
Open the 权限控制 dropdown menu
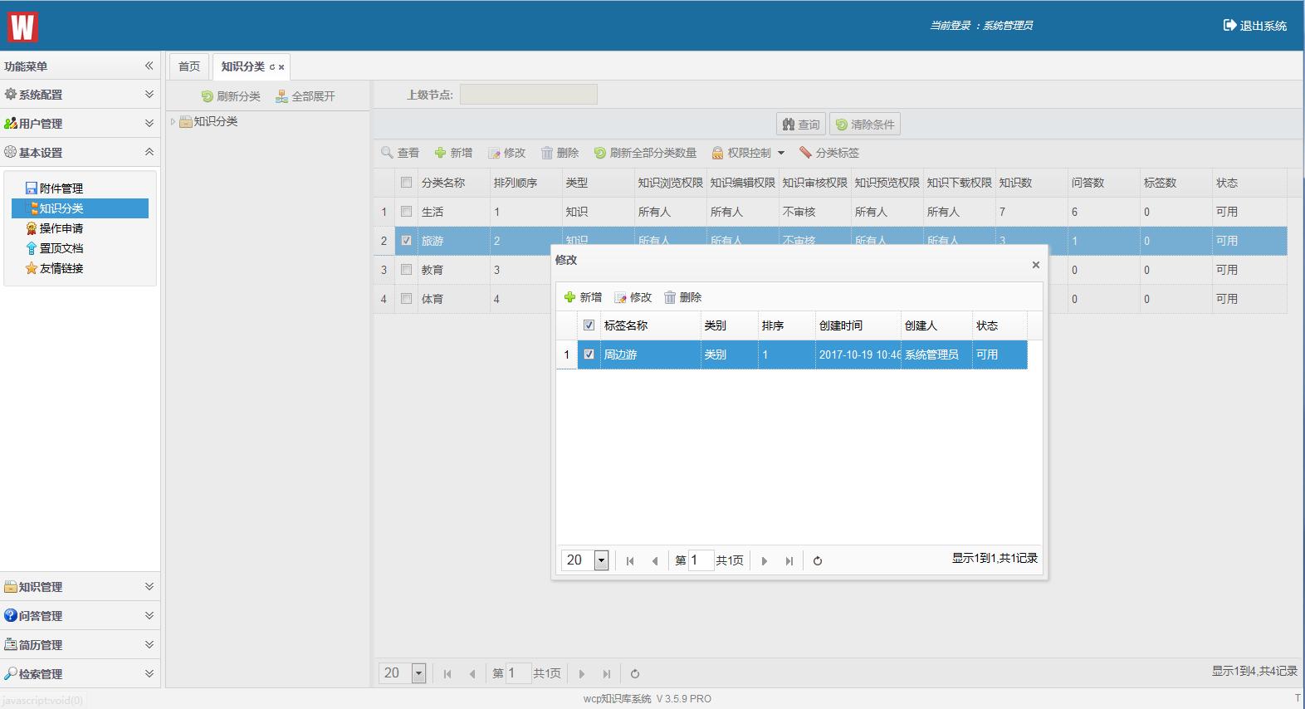tap(748, 153)
